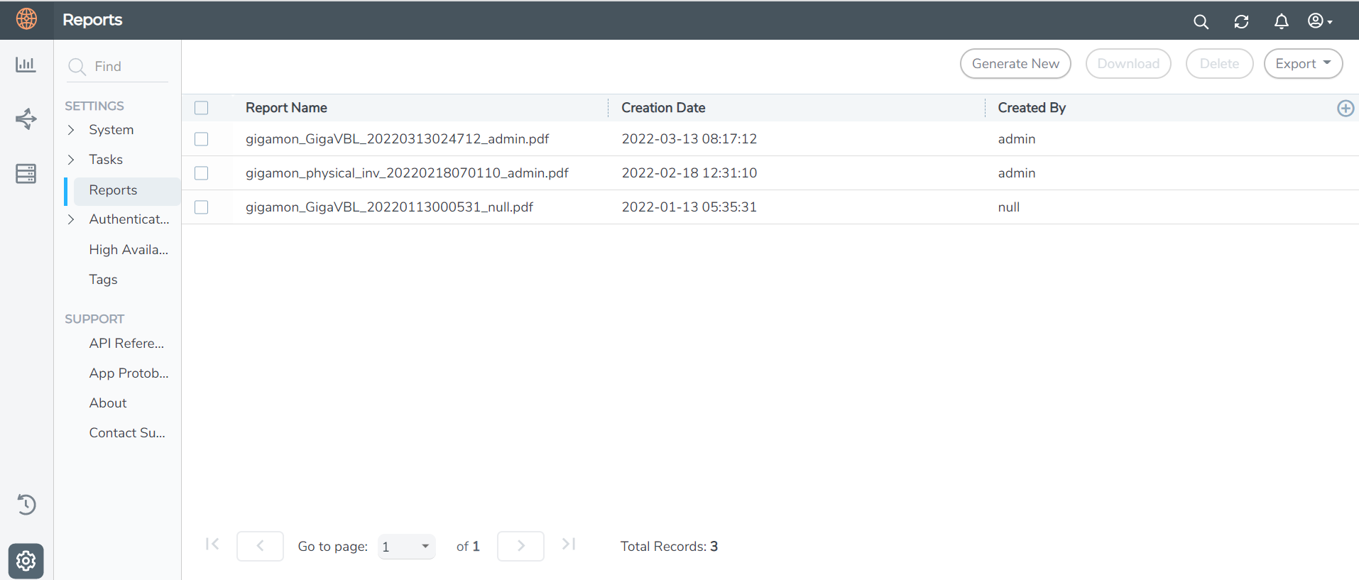
Task: Open the inventory server rack icon
Action: point(26,173)
